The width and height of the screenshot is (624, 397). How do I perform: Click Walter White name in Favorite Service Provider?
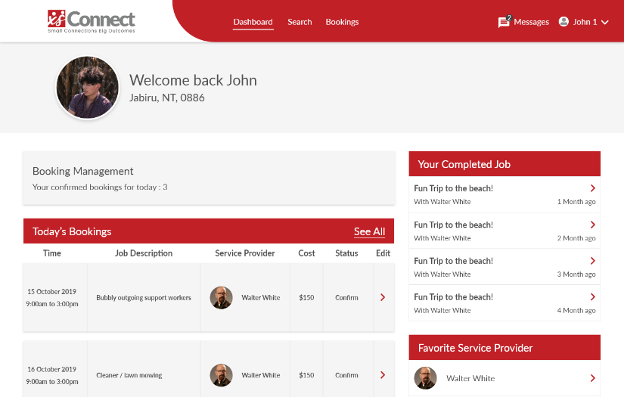pyautogui.click(x=470, y=378)
